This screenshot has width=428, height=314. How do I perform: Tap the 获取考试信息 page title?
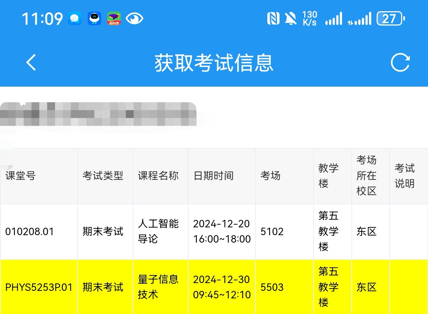tap(214, 63)
